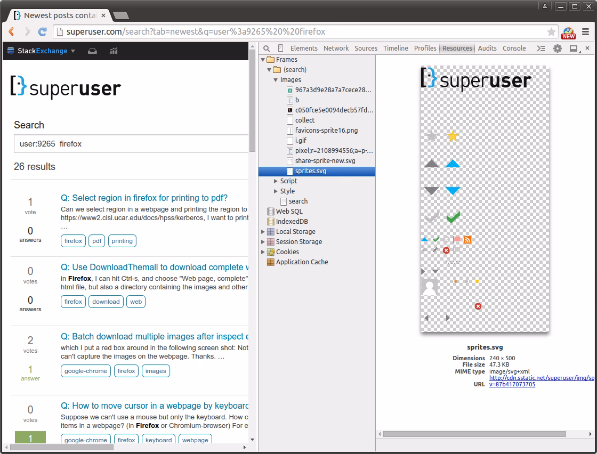Select favicons-sprite16.png in Images
Image resolution: width=597 pixels, height=454 pixels.
point(326,131)
